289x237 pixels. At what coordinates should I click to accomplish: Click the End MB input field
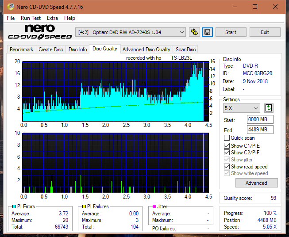tap(260, 129)
